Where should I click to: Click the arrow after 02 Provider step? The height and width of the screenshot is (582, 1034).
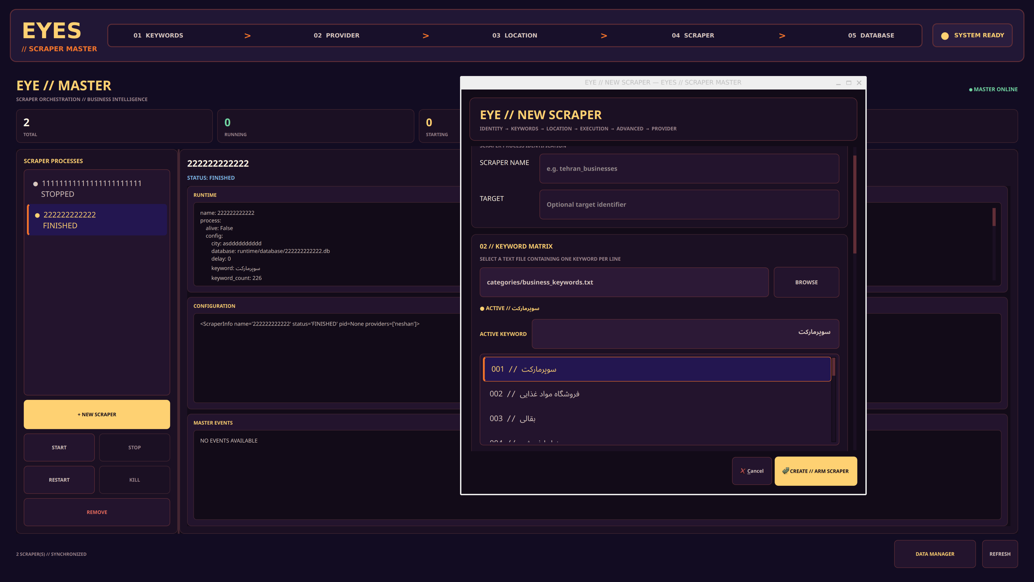click(x=426, y=36)
